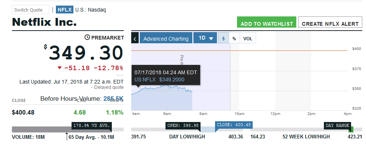This screenshot has height=147, width=366.
Task: Open Advanced Charting
Action: [x=166, y=38]
